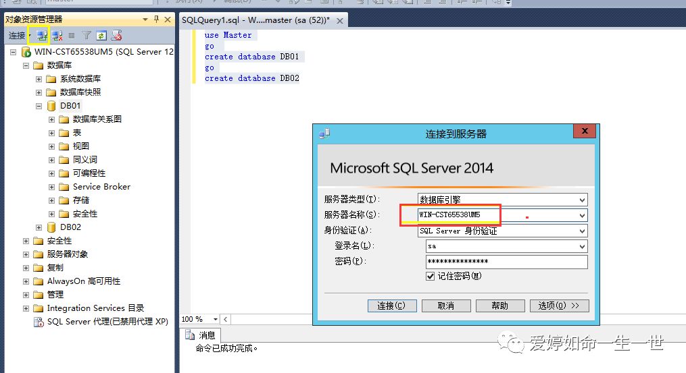Expand the 表 folder under DB01
The width and height of the screenshot is (686, 373).
click(51, 134)
